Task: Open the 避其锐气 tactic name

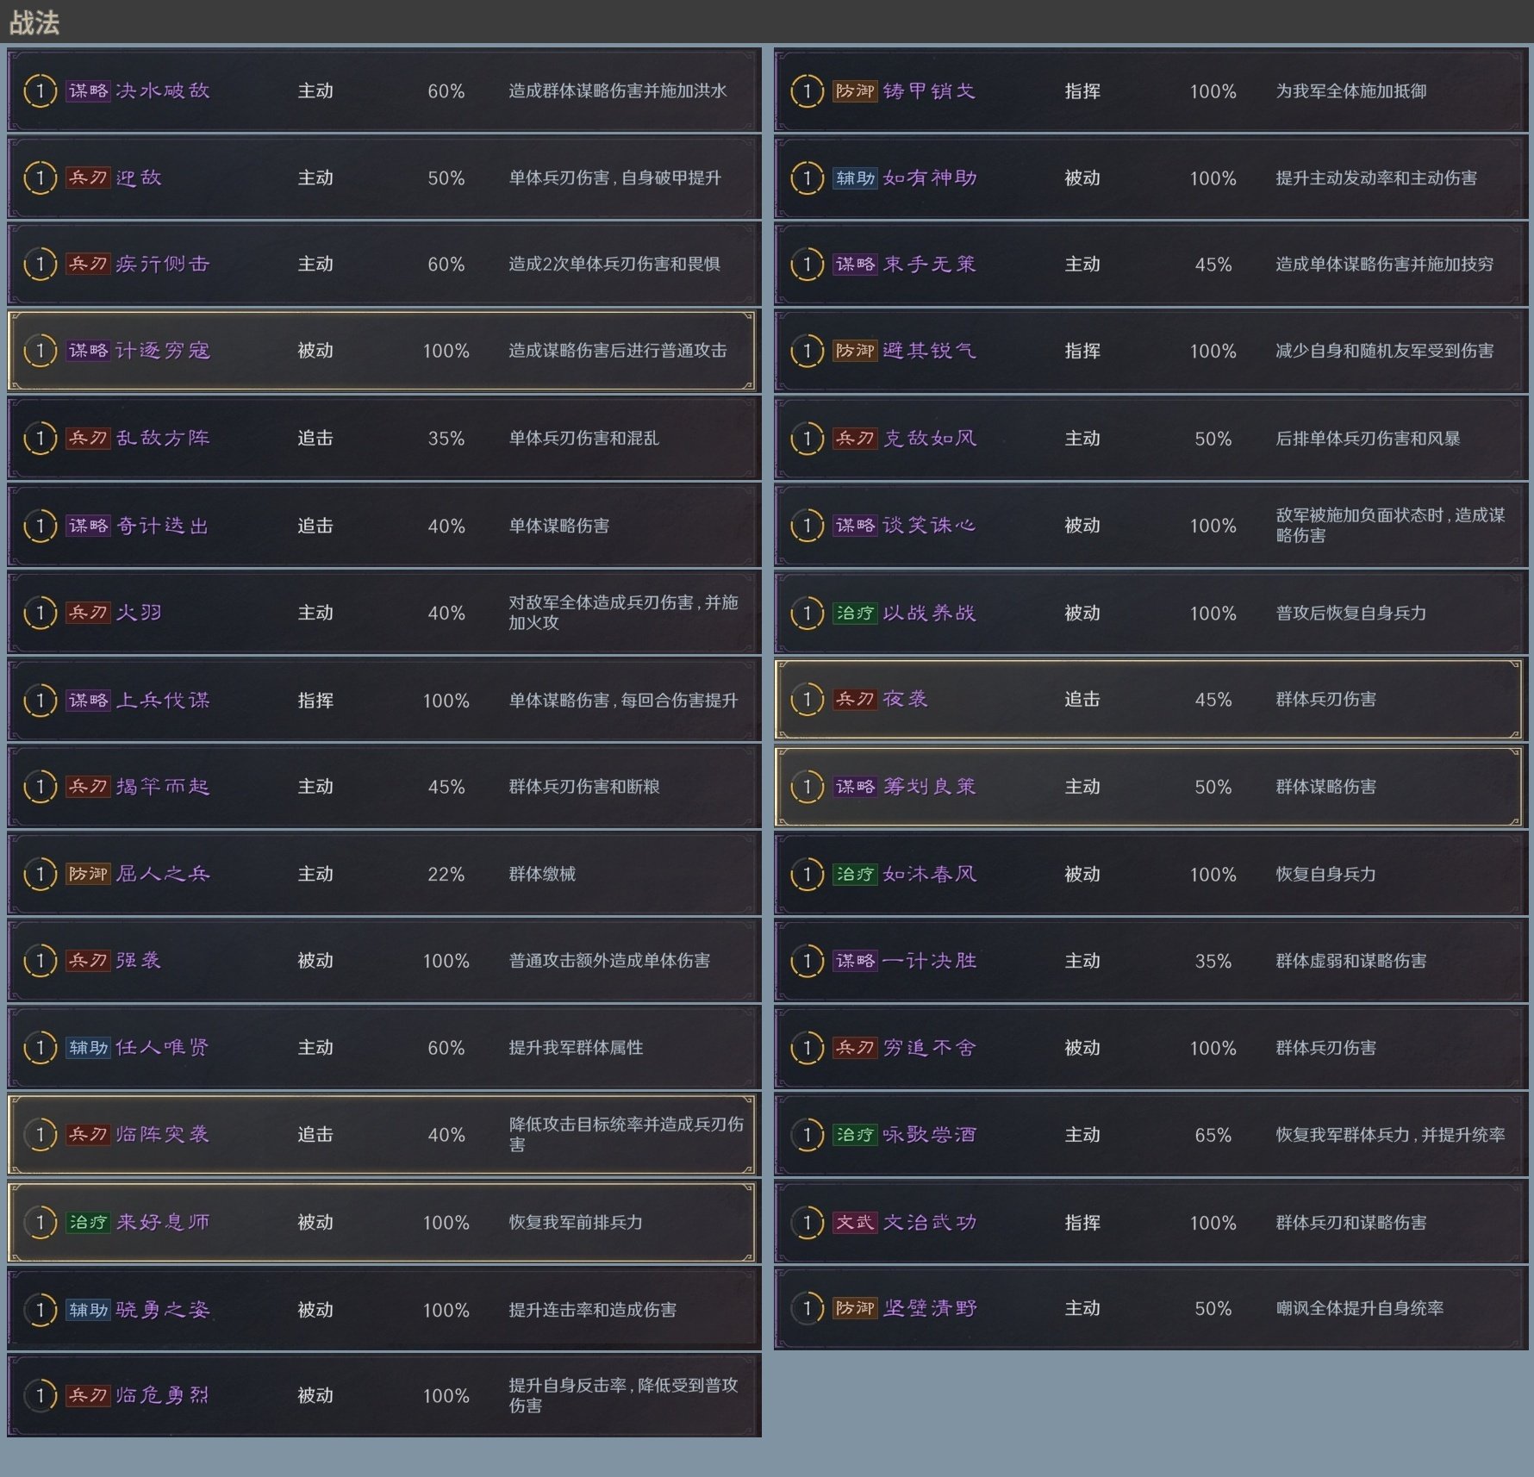Action: coord(930,351)
